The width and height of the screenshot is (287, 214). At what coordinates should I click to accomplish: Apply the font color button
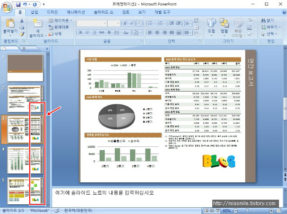click(x=136, y=33)
